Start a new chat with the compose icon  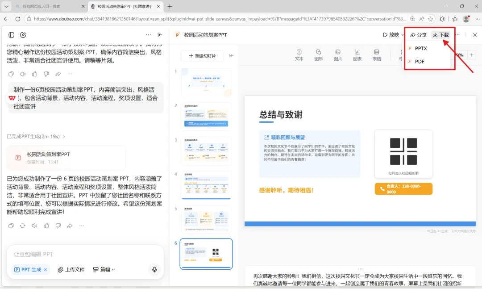point(23,35)
